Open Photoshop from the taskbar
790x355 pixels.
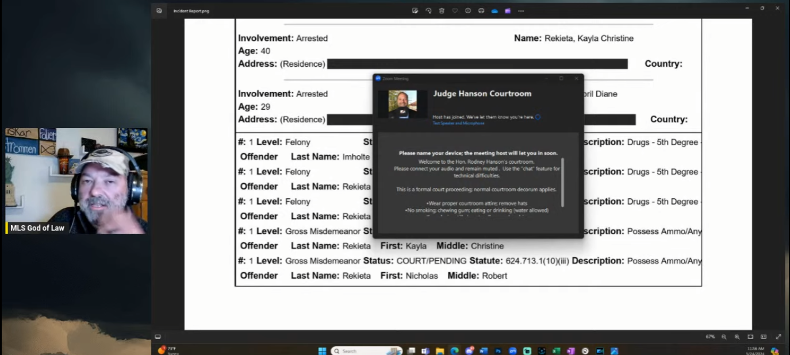tap(498, 350)
